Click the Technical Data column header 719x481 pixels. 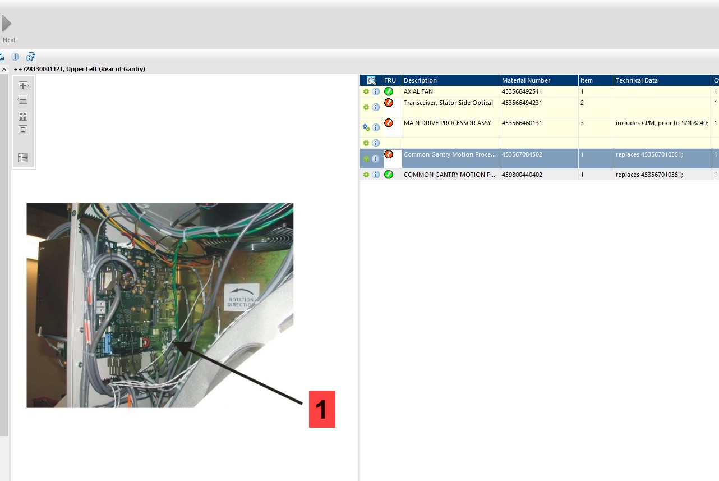click(x=662, y=80)
